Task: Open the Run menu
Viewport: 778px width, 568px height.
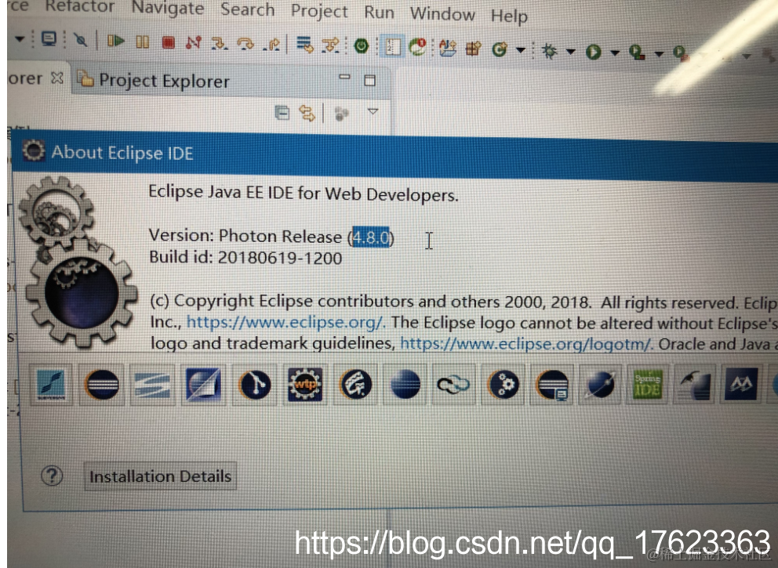Action: pos(379,12)
